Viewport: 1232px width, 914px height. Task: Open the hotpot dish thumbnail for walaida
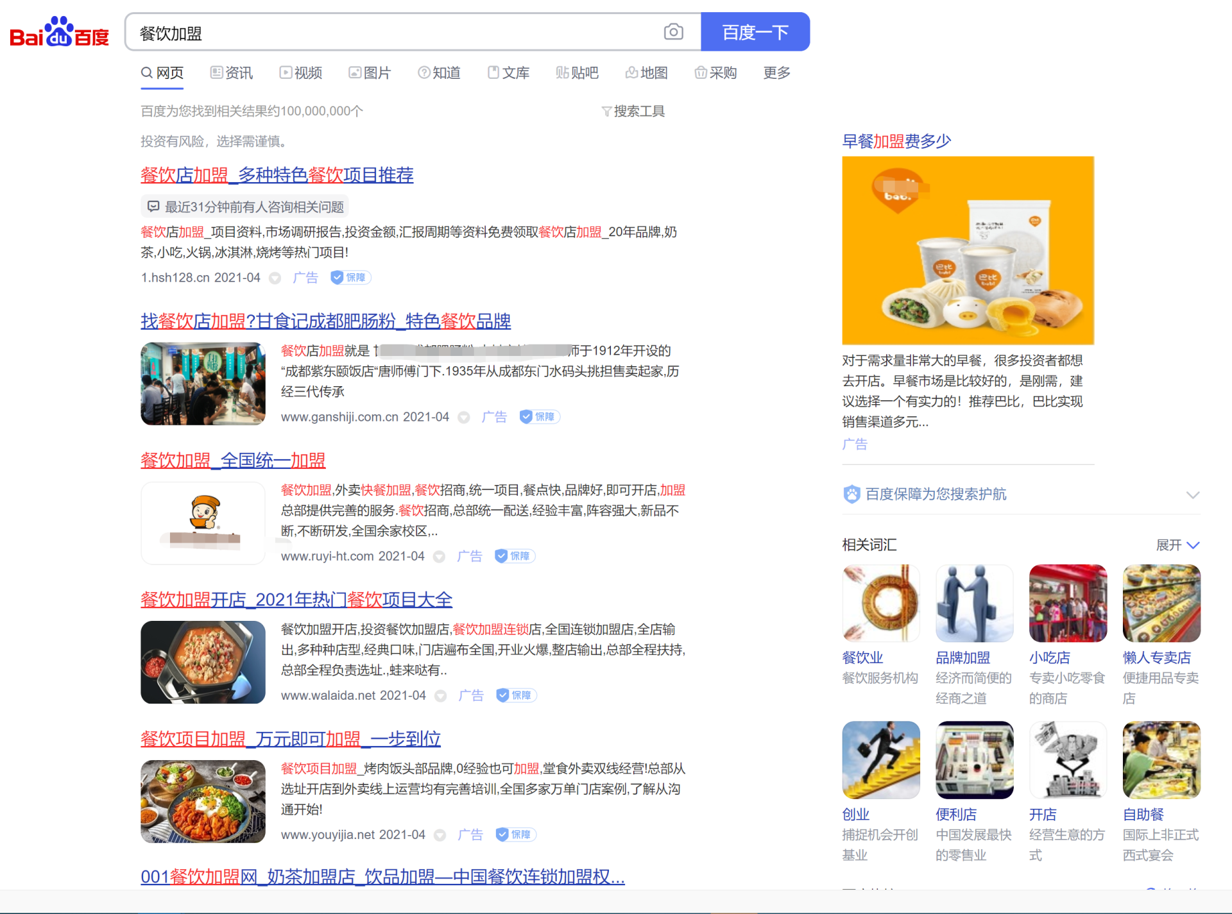pyautogui.click(x=203, y=662)
